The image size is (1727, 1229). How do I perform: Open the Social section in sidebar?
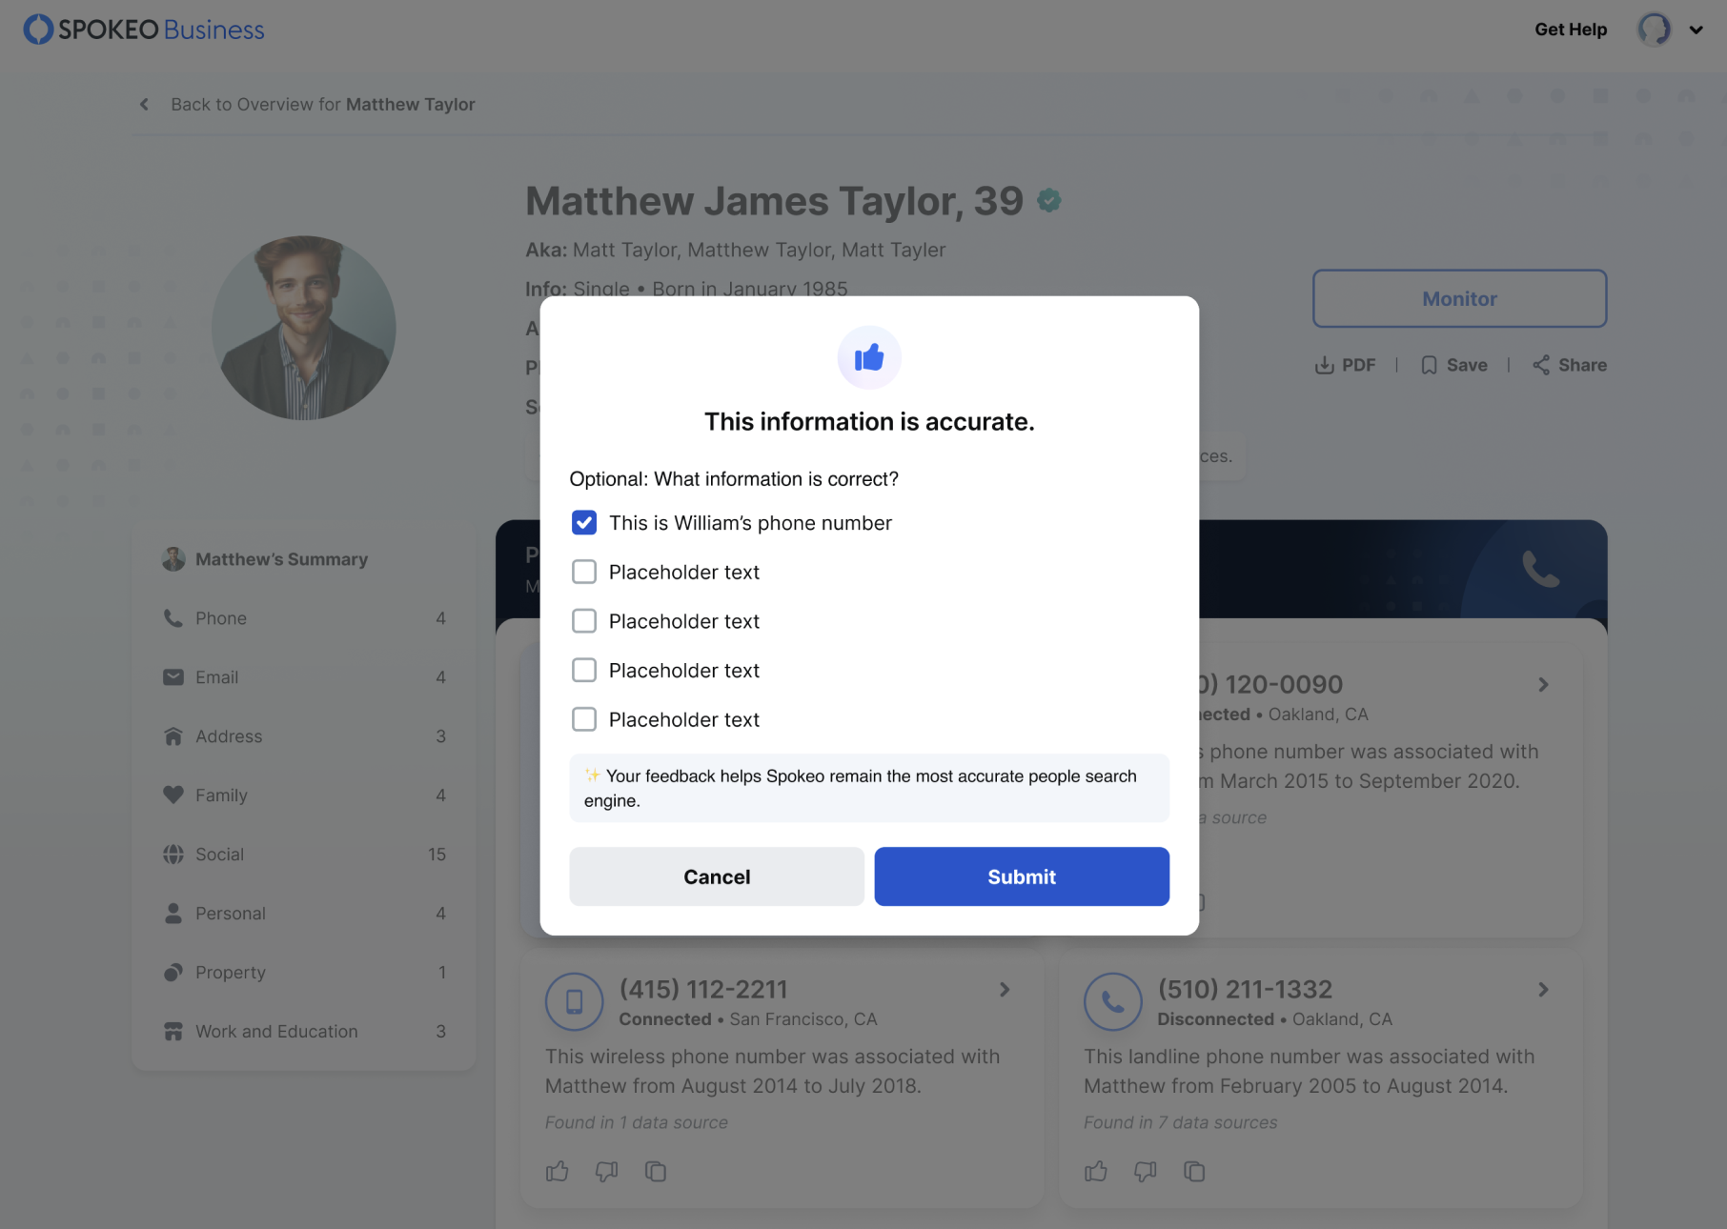(x=220, y=855)
